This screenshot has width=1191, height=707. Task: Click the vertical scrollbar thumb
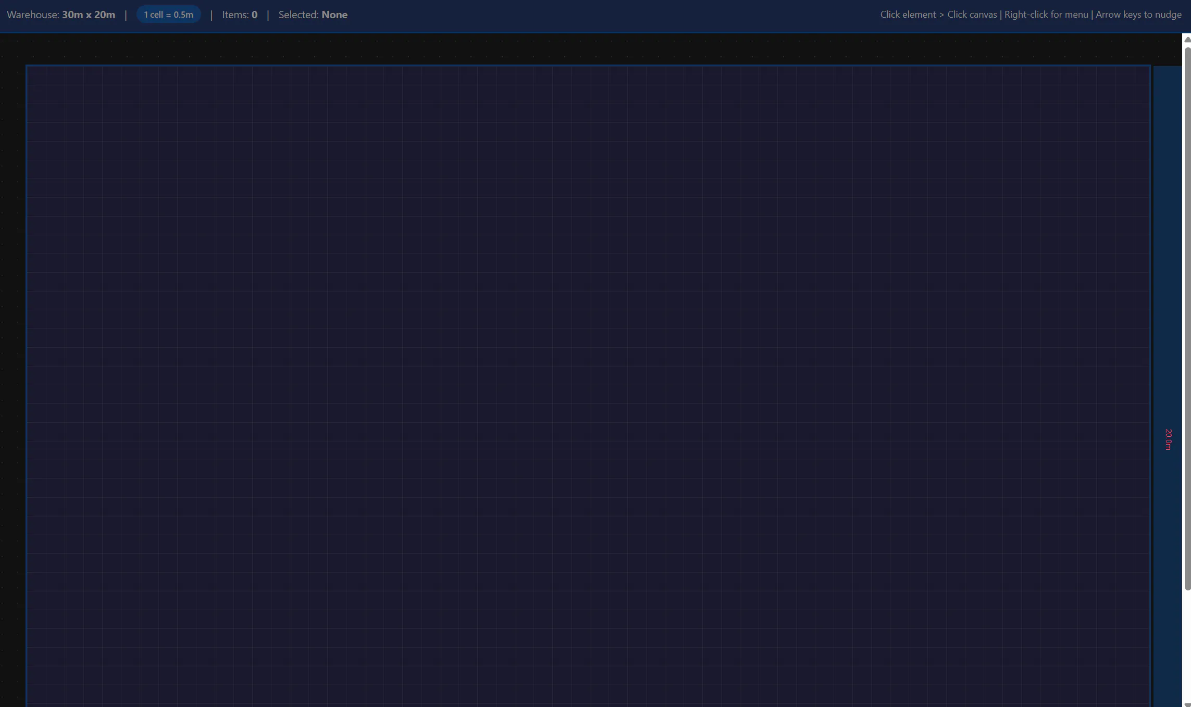[1187, 318]
